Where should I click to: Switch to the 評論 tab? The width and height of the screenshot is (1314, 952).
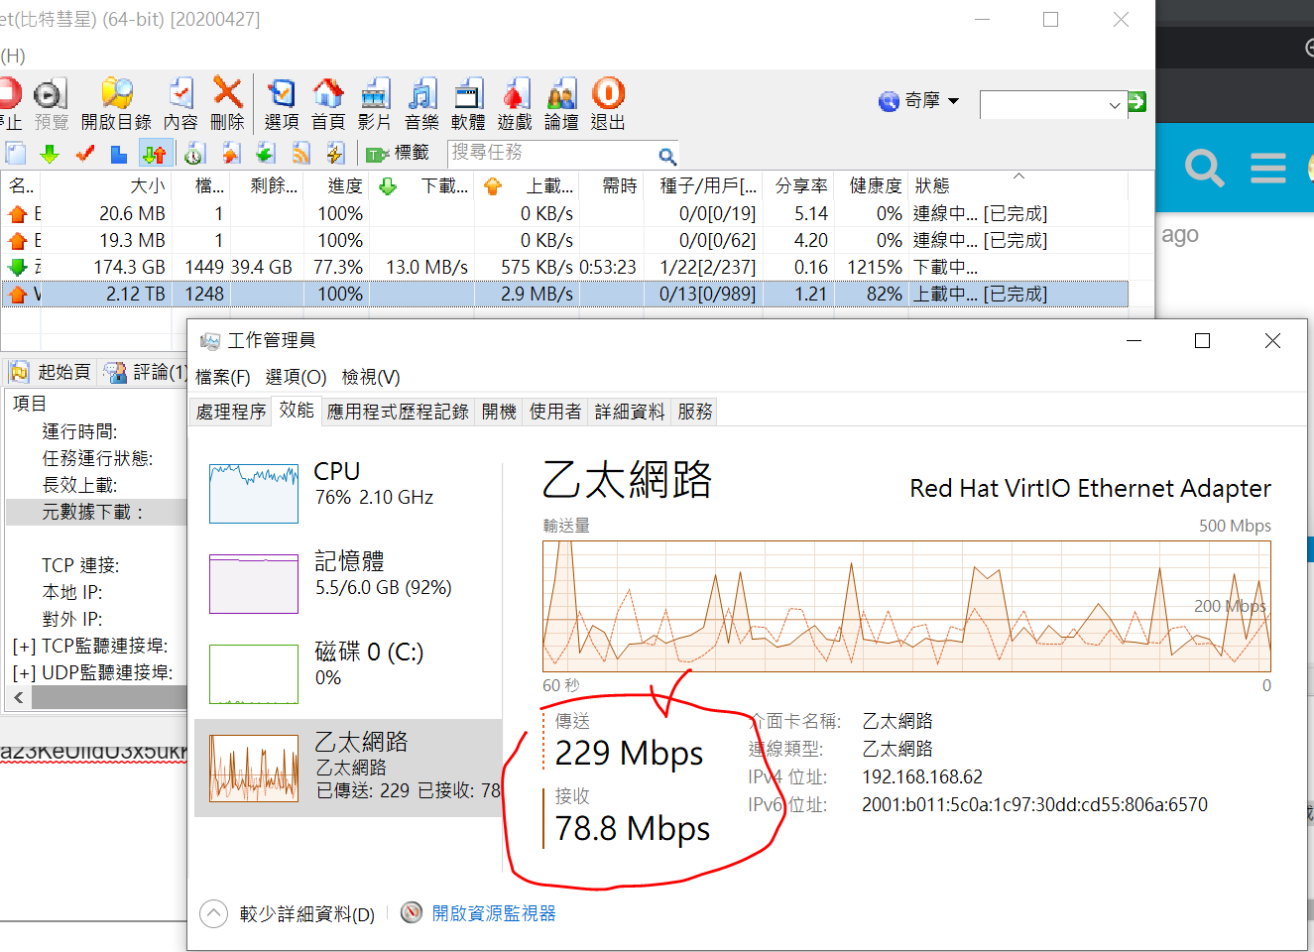point(147,371)
